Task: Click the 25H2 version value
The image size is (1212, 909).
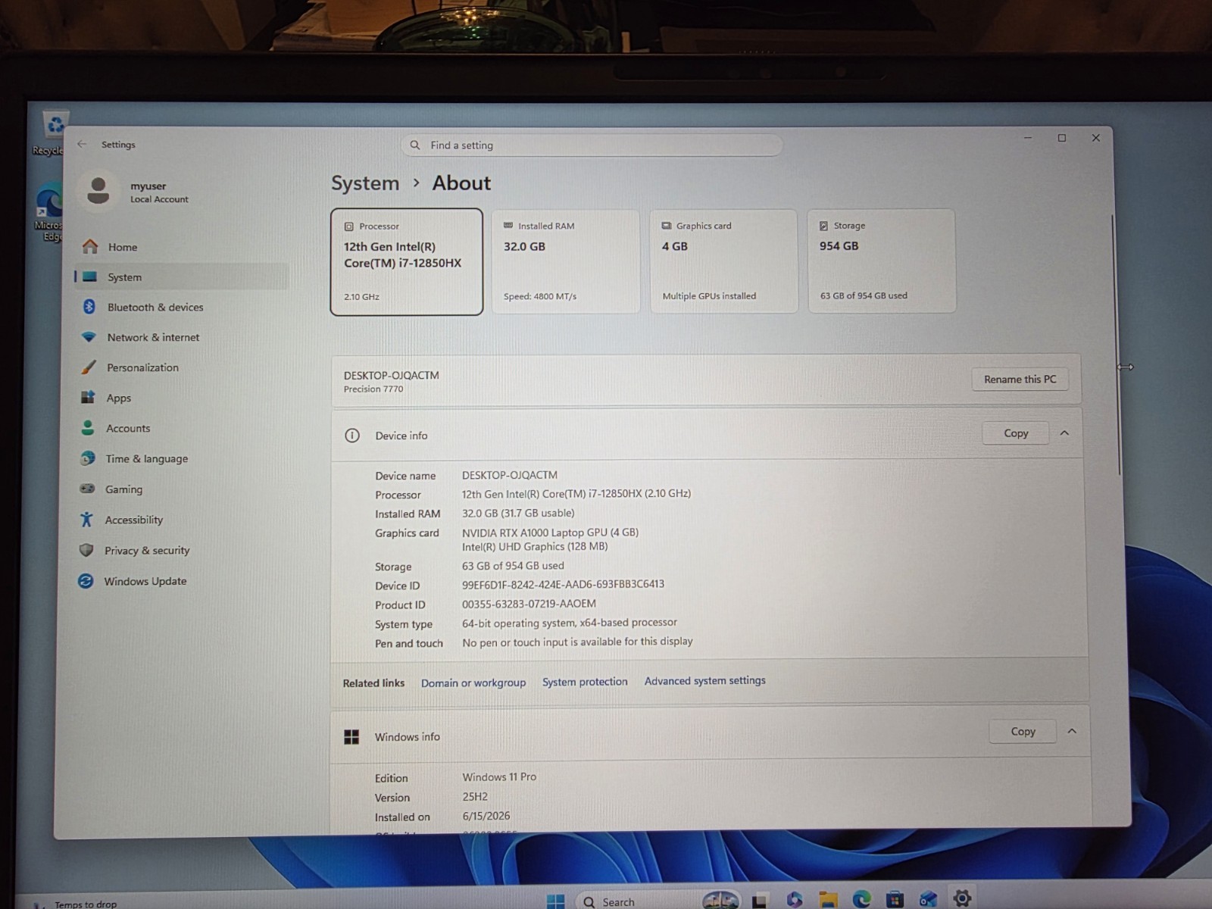Action: (475, 797)
